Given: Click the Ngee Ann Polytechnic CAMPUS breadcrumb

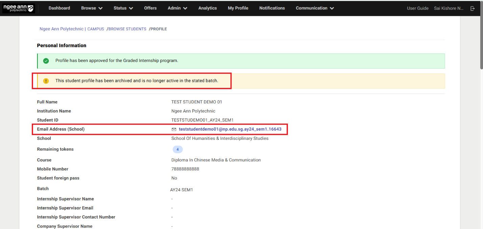Looking at the screenshot, I should tap(72, 29).
